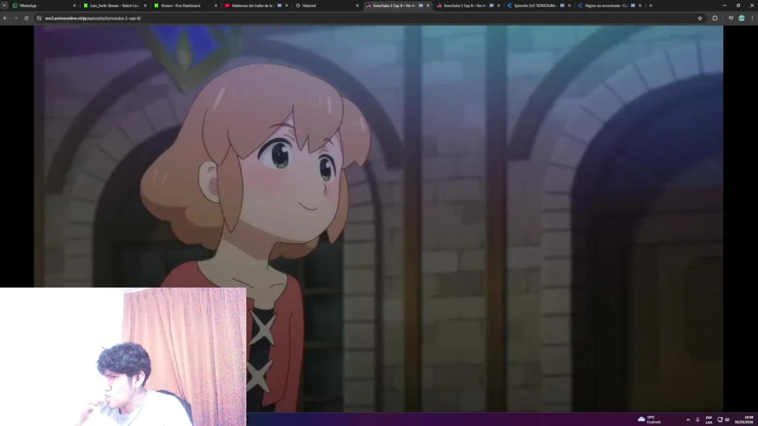
Task: Bookmark this page with star icon
Action: pyautogui.click(x=700, y=18)
